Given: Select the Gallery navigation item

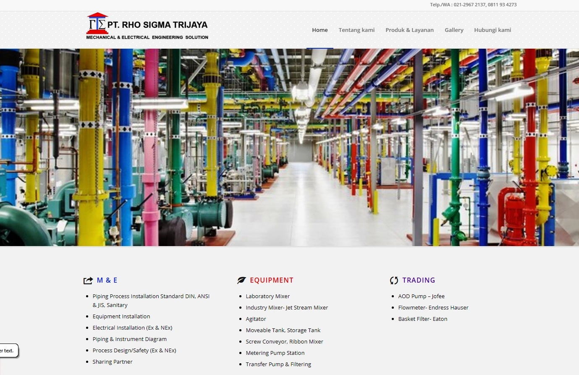Looking at the screenshot, I should [x=454, y=30].
